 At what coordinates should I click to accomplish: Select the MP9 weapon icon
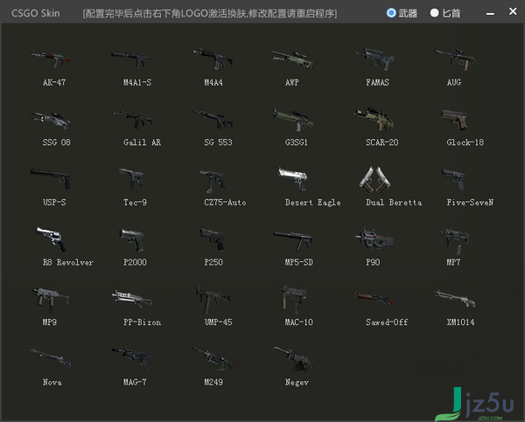coord(51,299)
